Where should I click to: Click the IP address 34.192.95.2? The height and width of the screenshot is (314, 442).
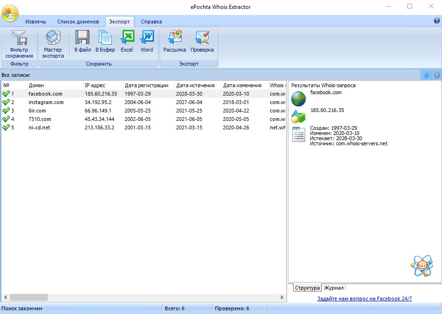98,102
